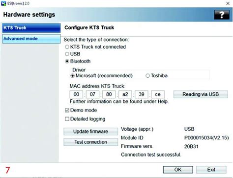Select Toshiba Bluetooth driver

pyautogui.click(x=147, y=76)
